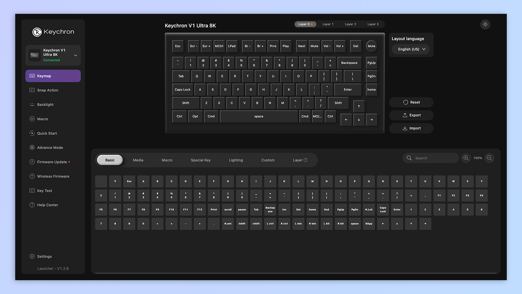Open the Lighting keys tab
522x294 pixels.
[236, 160]
